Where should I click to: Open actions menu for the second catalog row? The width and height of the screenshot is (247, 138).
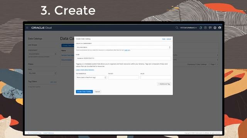pyautogui.click(x=218, y=60)
